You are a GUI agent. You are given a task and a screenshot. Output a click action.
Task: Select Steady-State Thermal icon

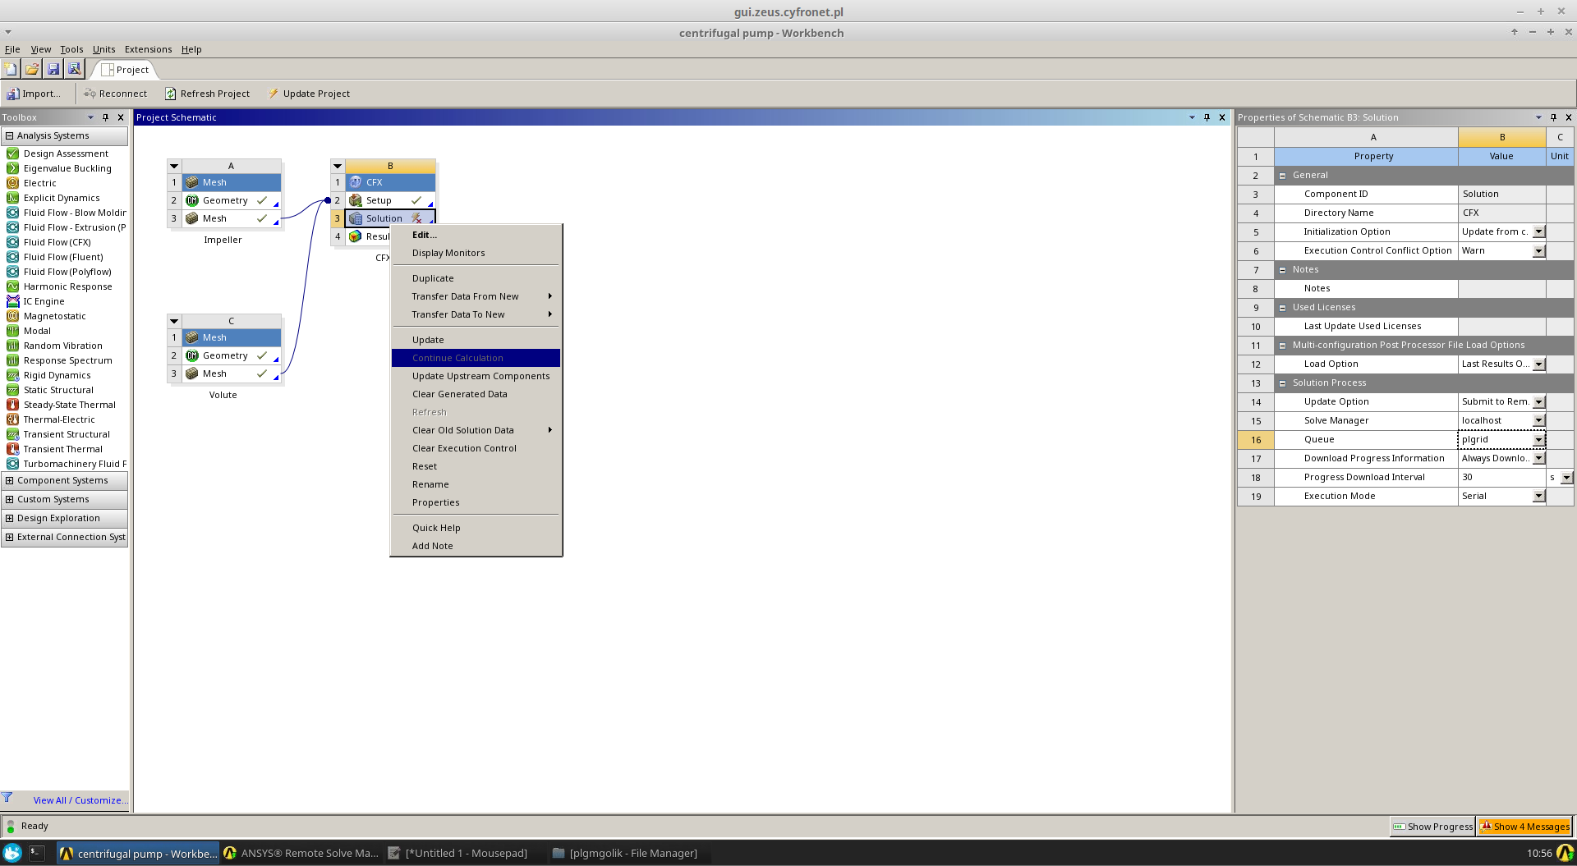click(12, 405)
